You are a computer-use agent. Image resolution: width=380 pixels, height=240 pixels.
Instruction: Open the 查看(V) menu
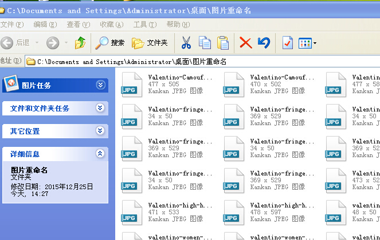click(79, 25)
